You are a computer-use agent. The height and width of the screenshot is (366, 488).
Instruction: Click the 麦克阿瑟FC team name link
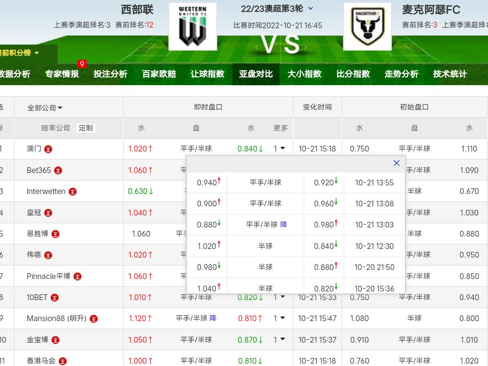(431, 10)
